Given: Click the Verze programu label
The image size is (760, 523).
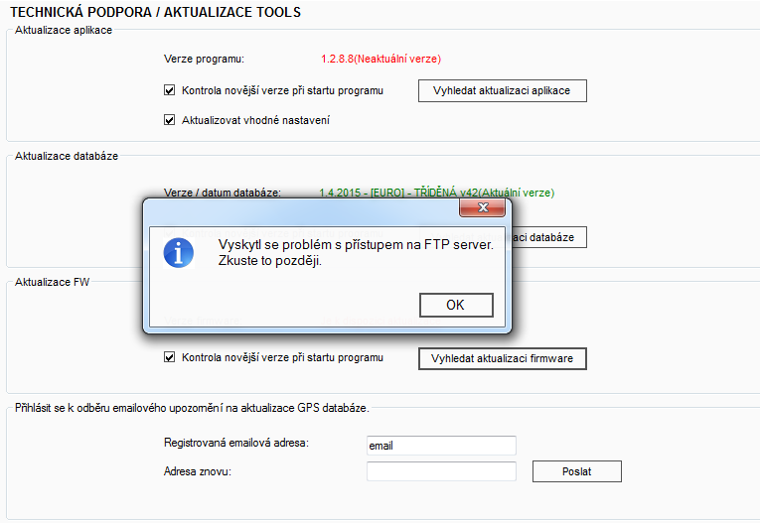Looking at the screenshot, I should pyautogui.click(x=204, y=60).
